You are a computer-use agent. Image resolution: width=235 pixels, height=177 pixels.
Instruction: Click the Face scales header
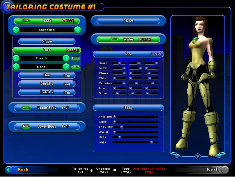pos(128,54)
